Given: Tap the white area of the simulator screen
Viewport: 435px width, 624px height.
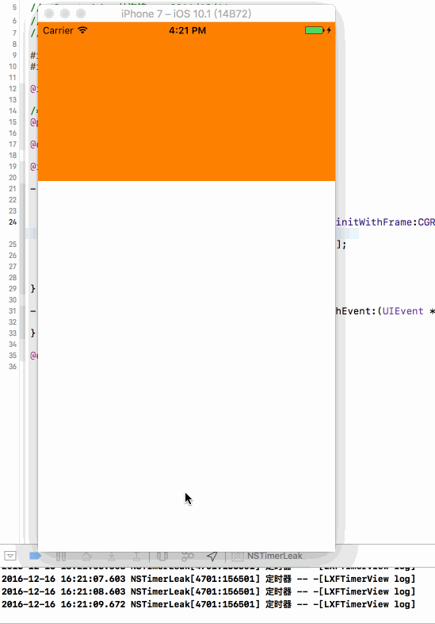Looking at the screenshot, I should pyautogui.click(x=186, y=366).
